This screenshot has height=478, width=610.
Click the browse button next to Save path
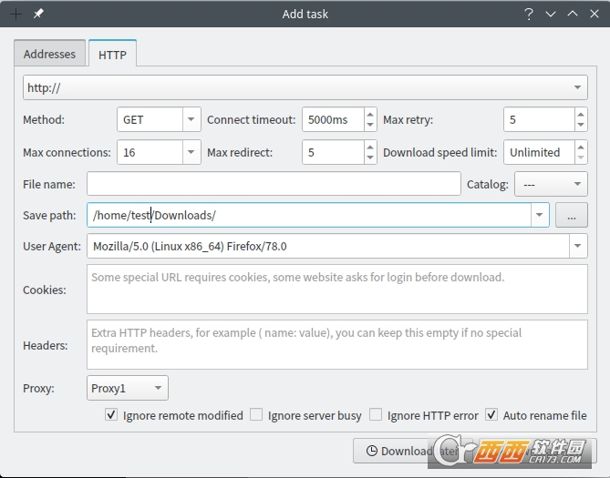(571, 216)
